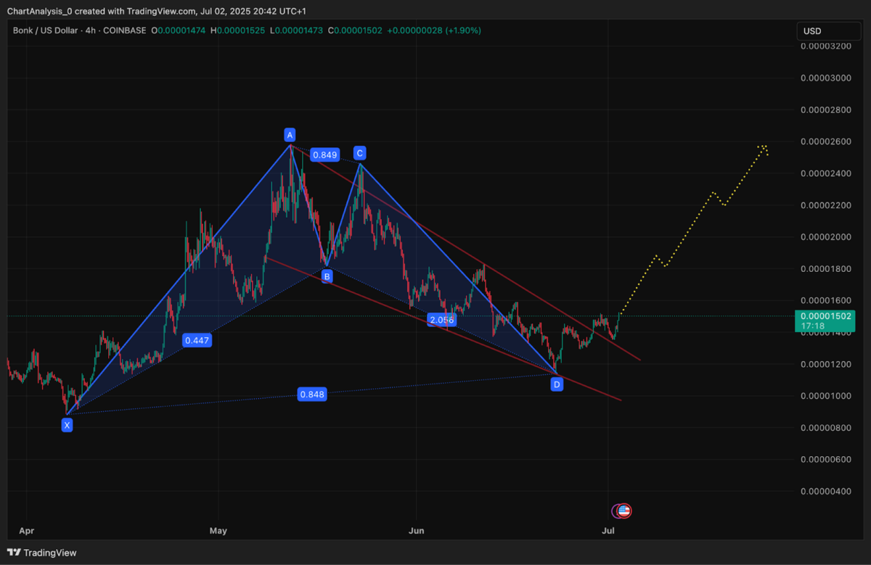Select the point C label of the pattern
This screenshot has height=565, width=871.
tap(359, 153)
